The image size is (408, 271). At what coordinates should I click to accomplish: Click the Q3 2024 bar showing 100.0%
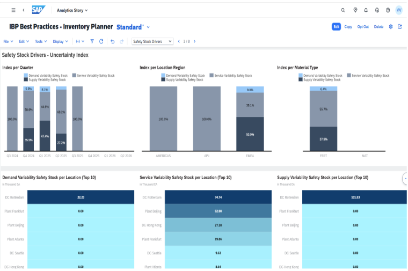coord(12,119)
